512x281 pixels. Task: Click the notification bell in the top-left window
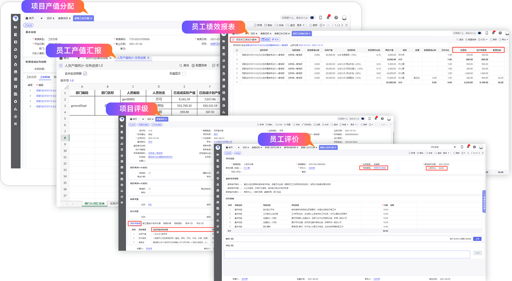point(328,18)
